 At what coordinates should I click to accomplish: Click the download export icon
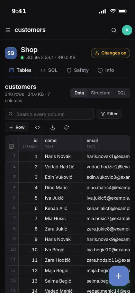coord(53,127)
